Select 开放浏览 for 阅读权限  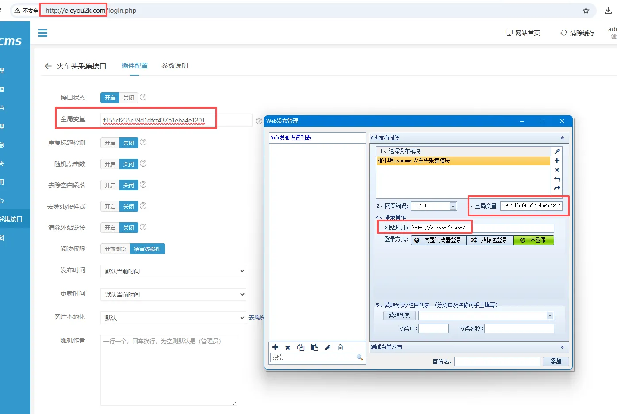point(115,249)
